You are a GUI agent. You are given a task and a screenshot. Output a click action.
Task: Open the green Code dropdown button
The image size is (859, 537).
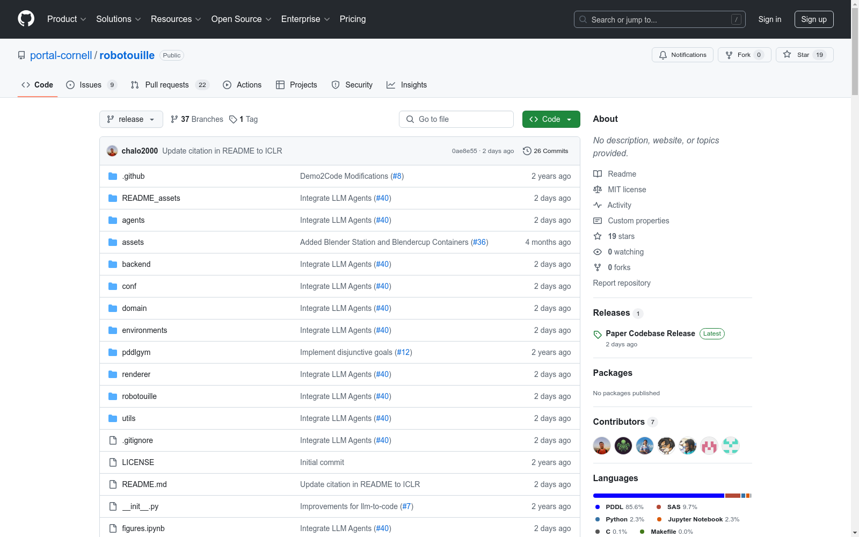pos(551,119)
